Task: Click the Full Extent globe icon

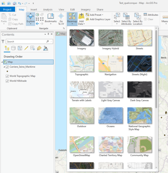Action: pyautogui.click(x=37, y=15)
